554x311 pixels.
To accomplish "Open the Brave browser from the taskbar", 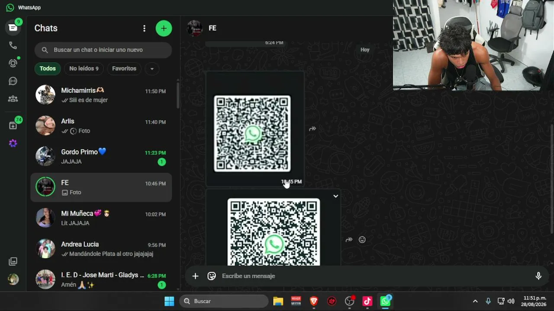I will [x=314, y=301].
